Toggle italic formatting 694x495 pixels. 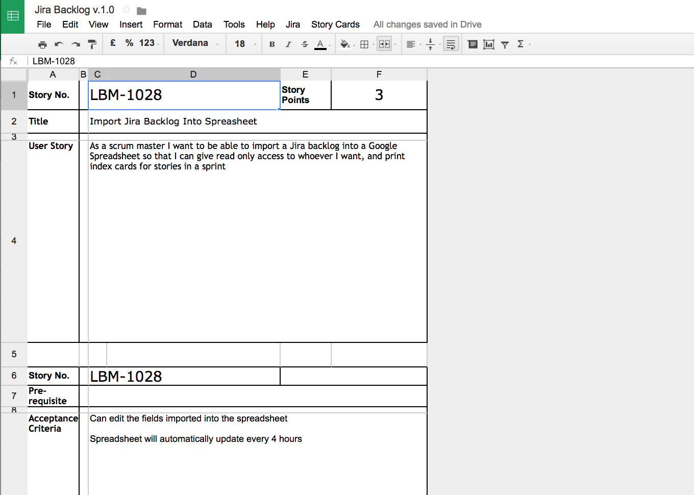tap(288, 44)
